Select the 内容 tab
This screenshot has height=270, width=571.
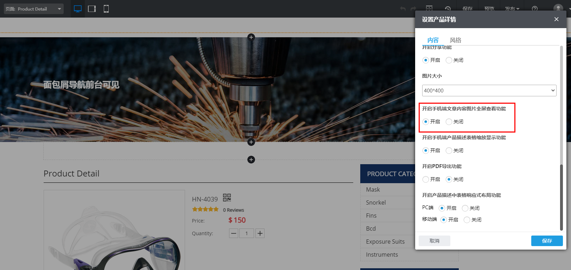[433, 40]
